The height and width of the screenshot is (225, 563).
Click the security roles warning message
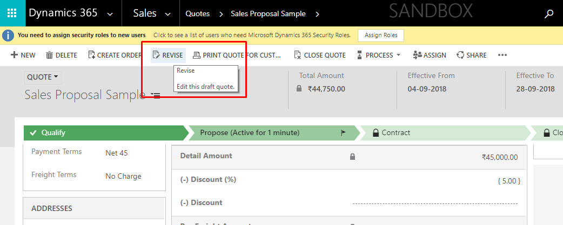(82, 35)
